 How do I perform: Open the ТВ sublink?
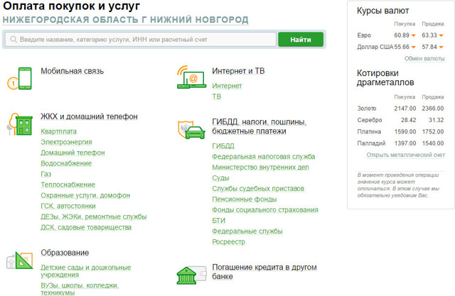coord(216,97)
